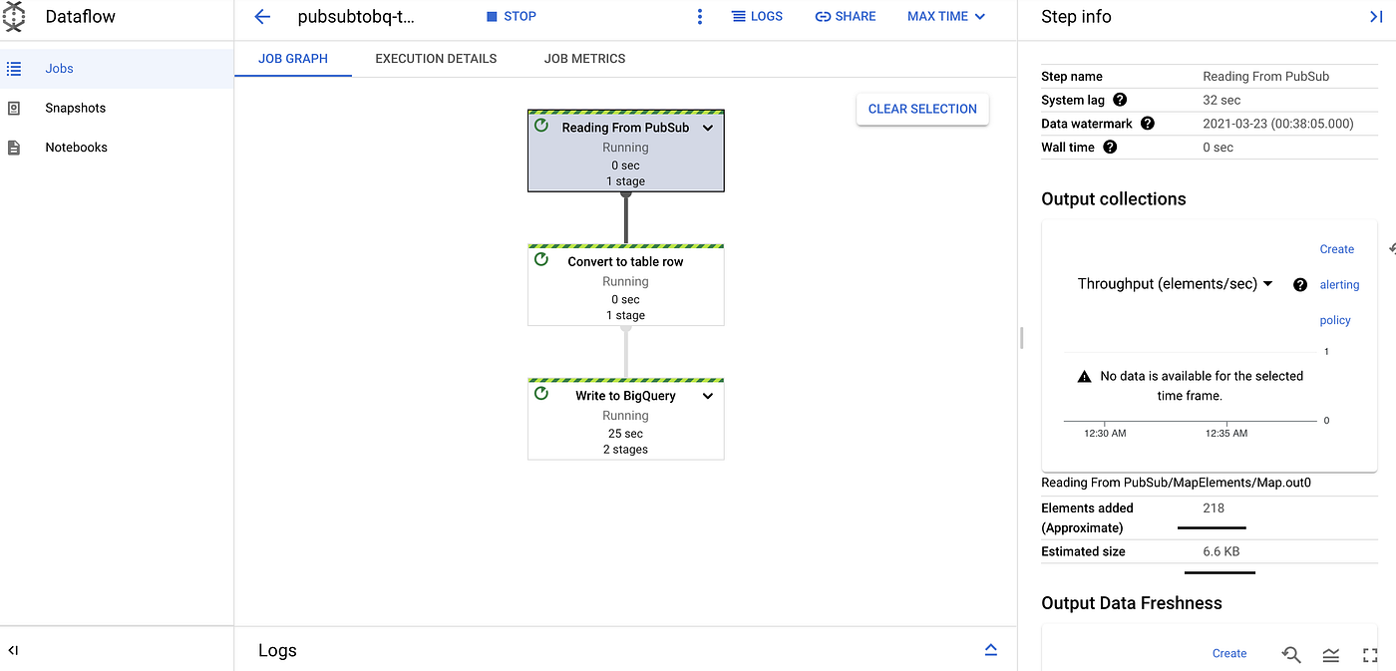
Task: Select the Reading From PubSub node label
Action: pyautogui.click(x=625, y=128)
